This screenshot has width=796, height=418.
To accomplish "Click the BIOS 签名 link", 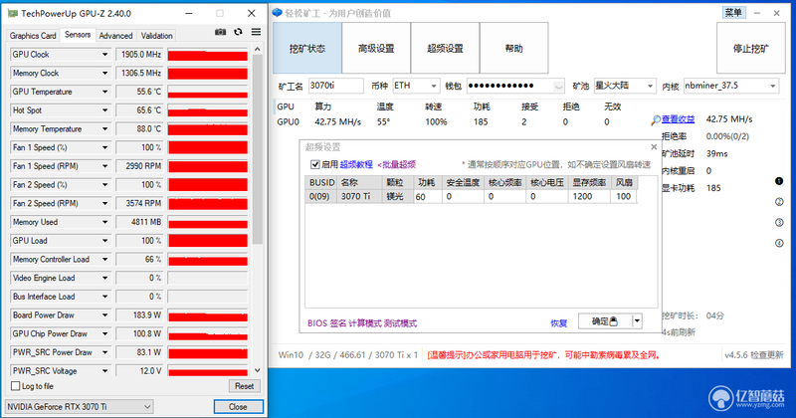I will 326,323.
